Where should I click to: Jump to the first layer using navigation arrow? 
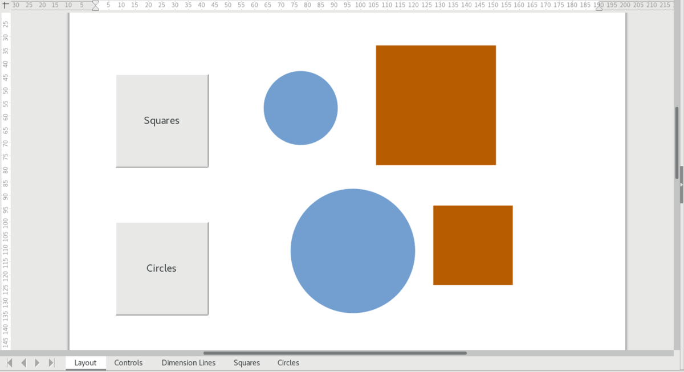coord(9,362)
